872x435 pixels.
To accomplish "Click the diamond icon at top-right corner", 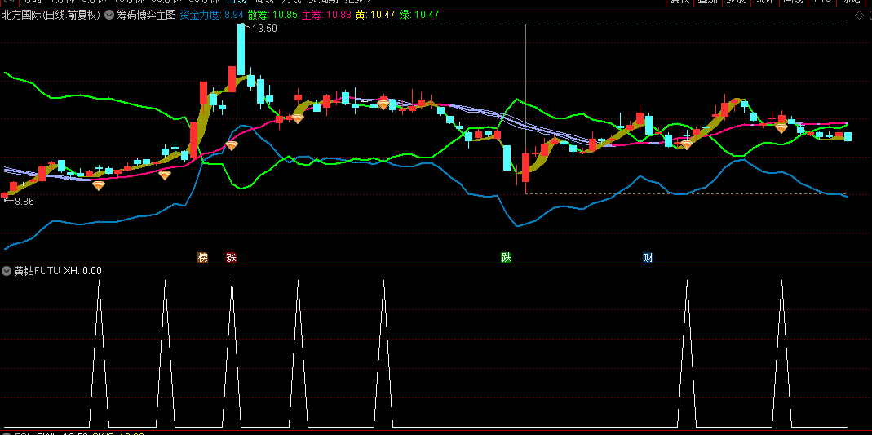I will pyautogui.click(x=858, y=15).
